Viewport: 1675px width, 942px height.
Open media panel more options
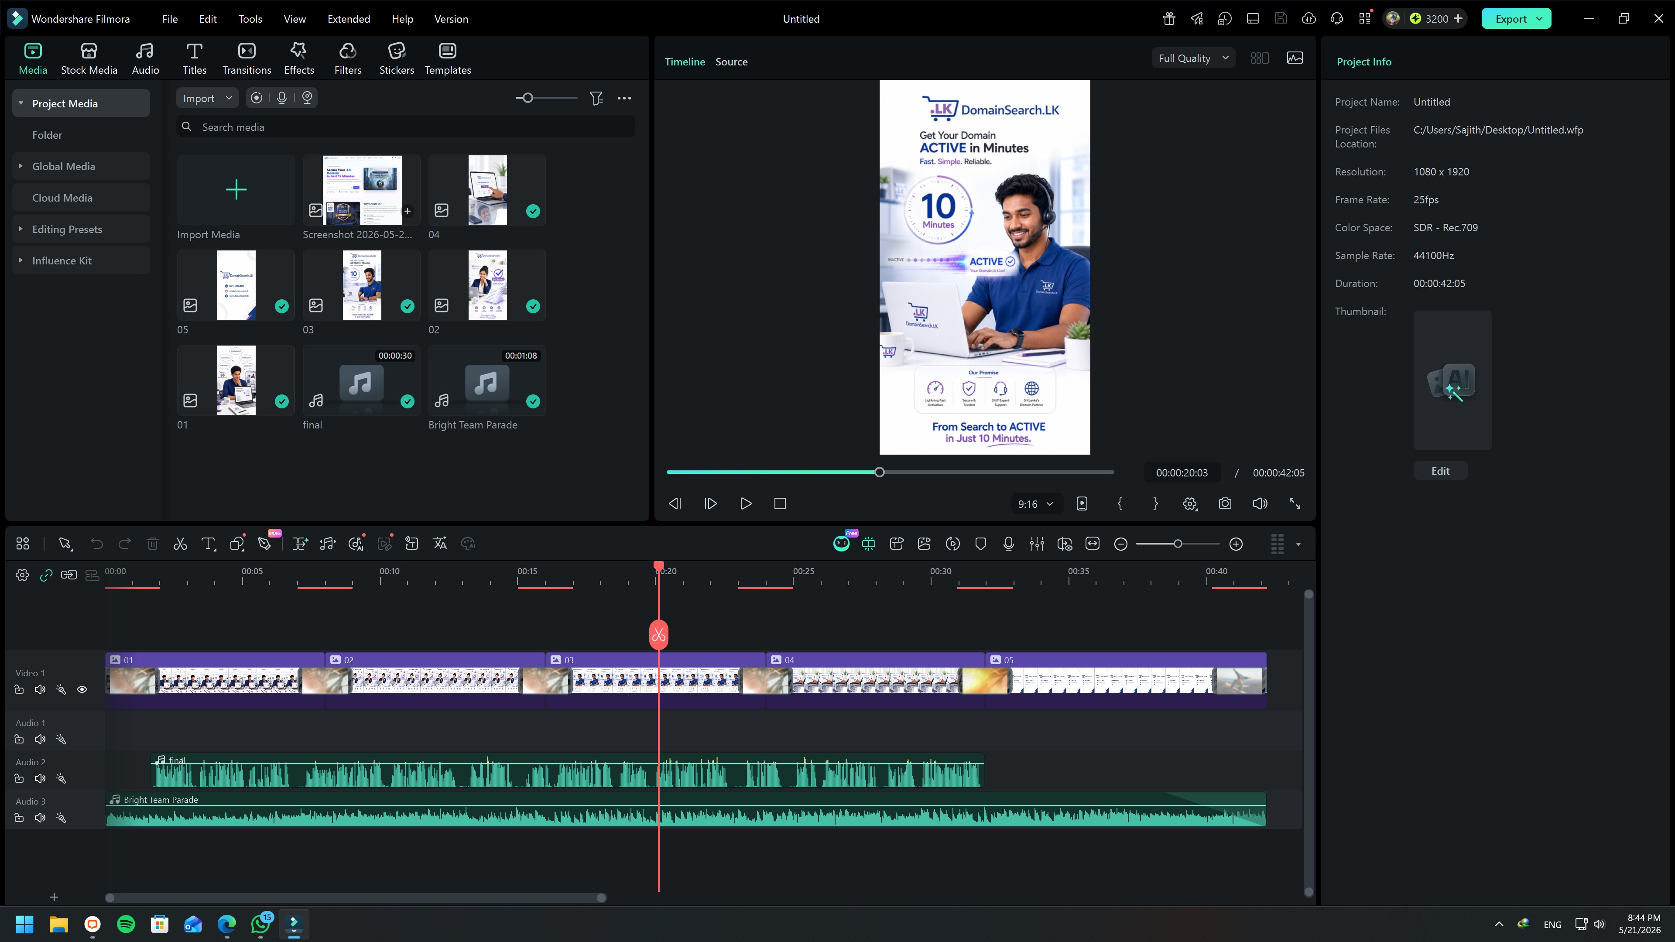(x=624, y=98)
